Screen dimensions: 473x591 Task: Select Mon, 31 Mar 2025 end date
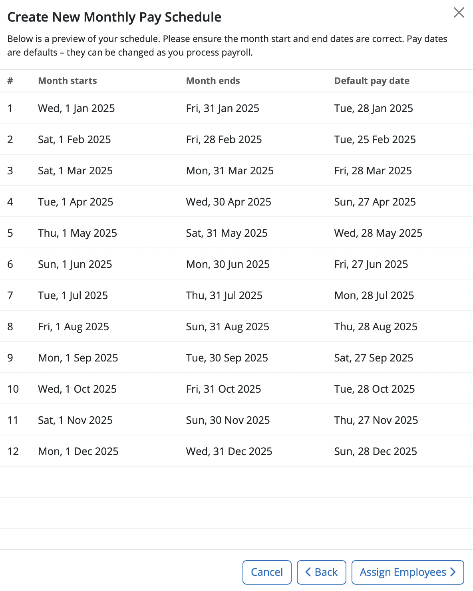tap(230, 171)
